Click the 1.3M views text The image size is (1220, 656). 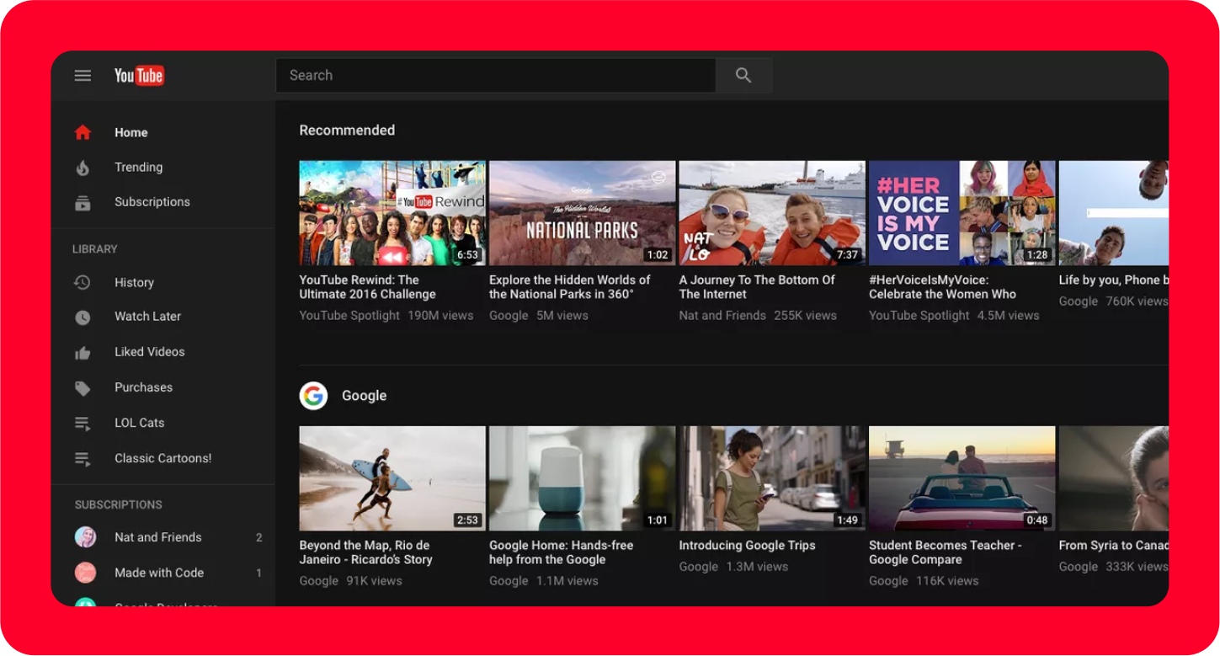click(758, 567)
